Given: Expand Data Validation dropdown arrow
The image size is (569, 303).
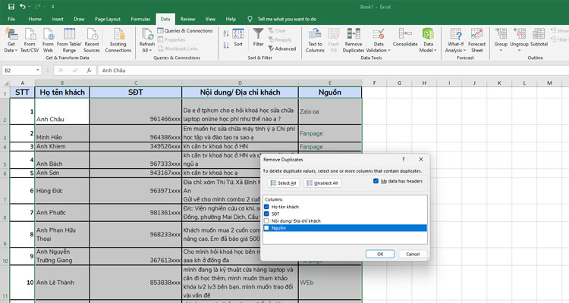Looking at the screenshot, I should [x=389, y=51].
